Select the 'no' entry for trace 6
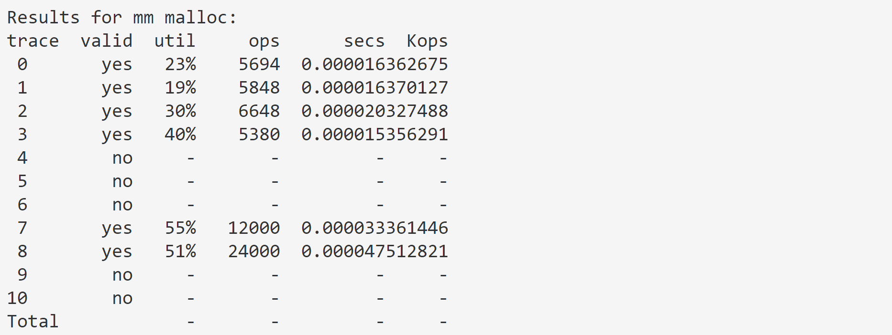This screenshot has width=892, height=335. click(122, 205)
